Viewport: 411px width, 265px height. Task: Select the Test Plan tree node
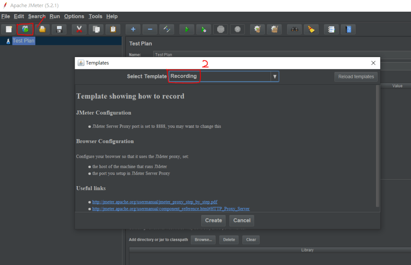point(24,41)
